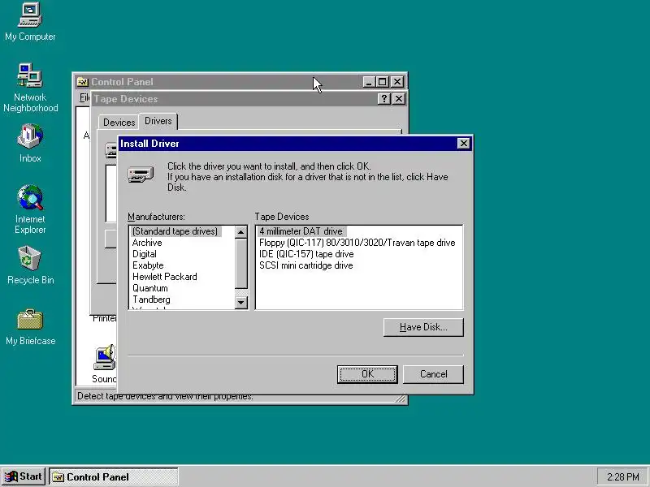This screenshot has height=487, width=650.
Task: Click the 2:28 PM system clock
Action: pos(622,476)
